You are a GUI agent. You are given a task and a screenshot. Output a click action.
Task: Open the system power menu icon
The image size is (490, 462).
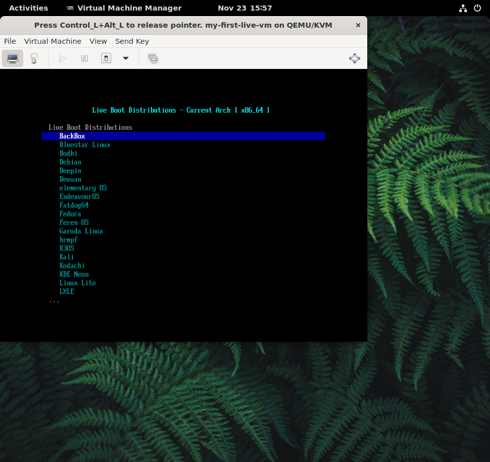pyautogui.click(x=477, y=8)
